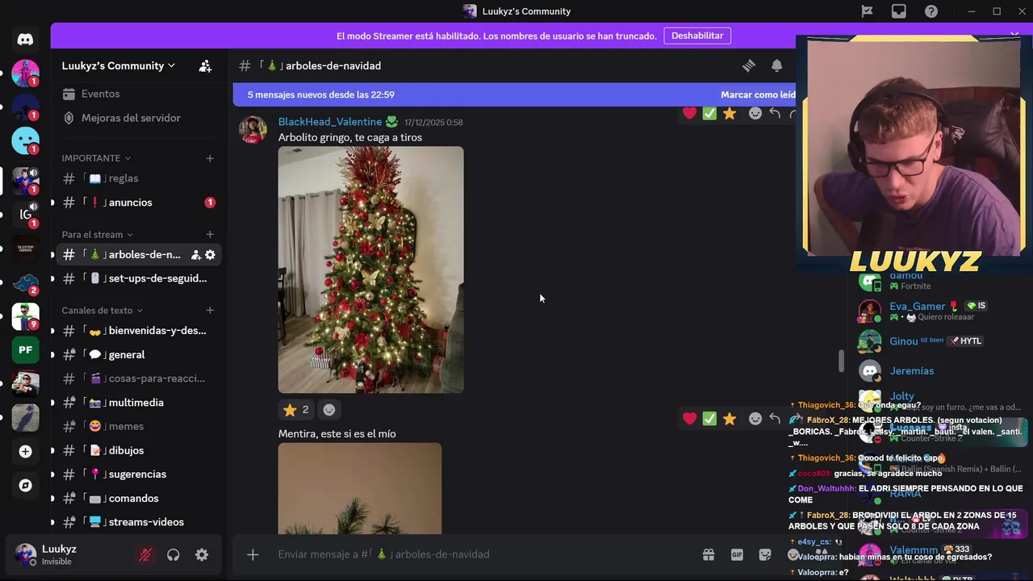Open the memes channel
This screenshot has height=581, width=1033.
pyautogui.click(x=138, y=426)
